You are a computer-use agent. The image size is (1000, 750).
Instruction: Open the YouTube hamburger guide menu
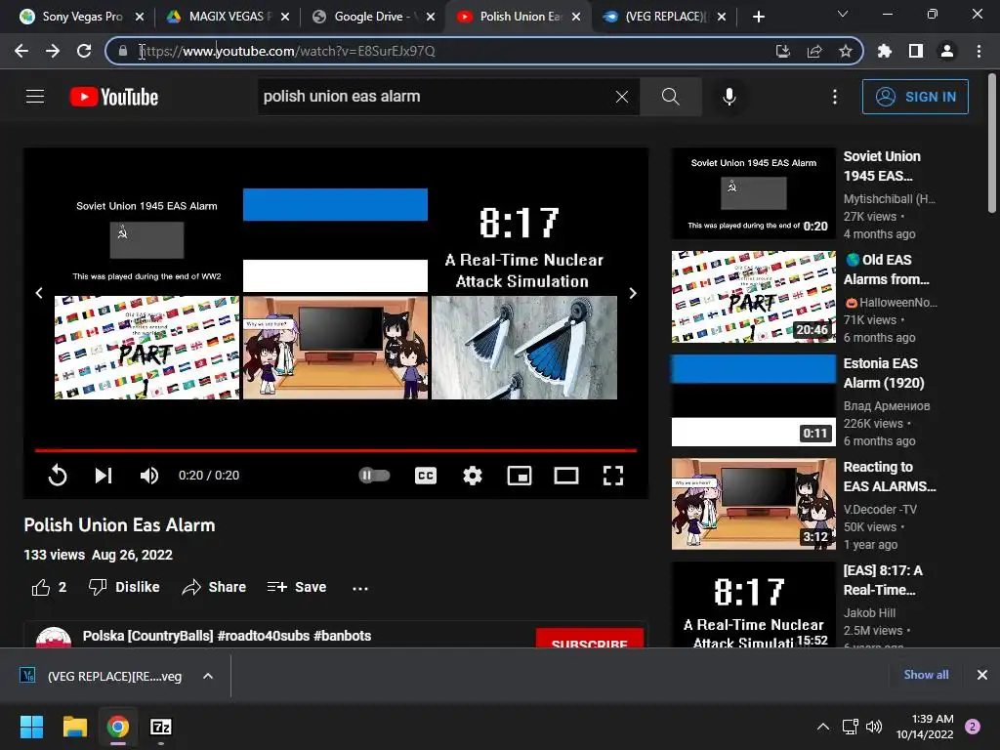tap(35, 97)
